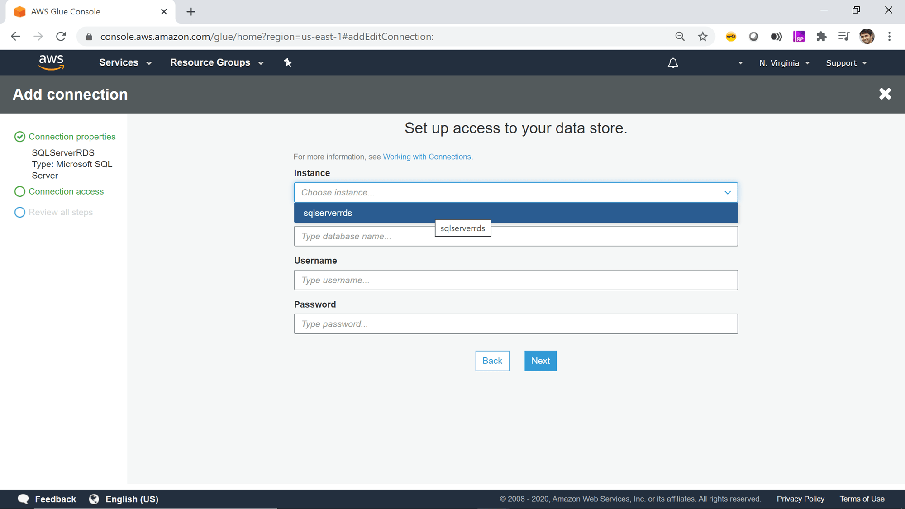Screen dimensions: 905x509
Task: Select the Review all steps circle
Action: (x=20, y=212)
